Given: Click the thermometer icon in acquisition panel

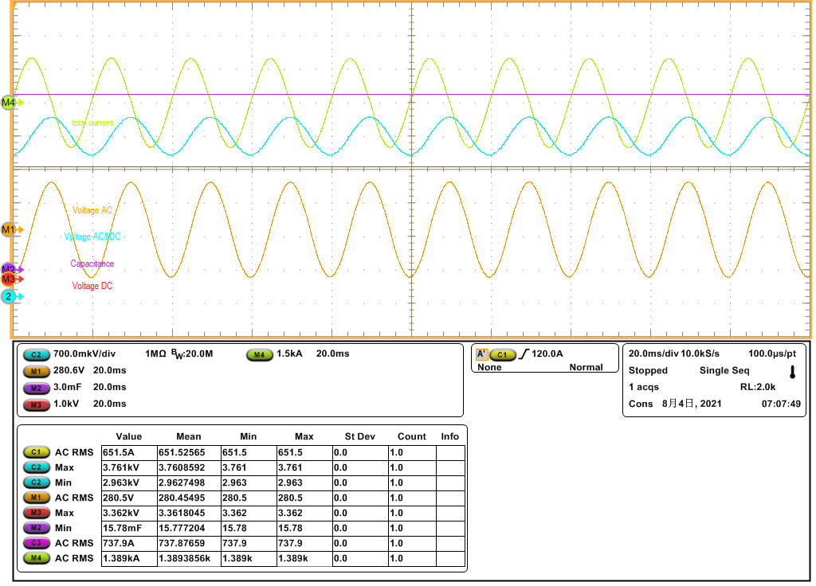Looking at the screenshot, I should coord(792,372).
